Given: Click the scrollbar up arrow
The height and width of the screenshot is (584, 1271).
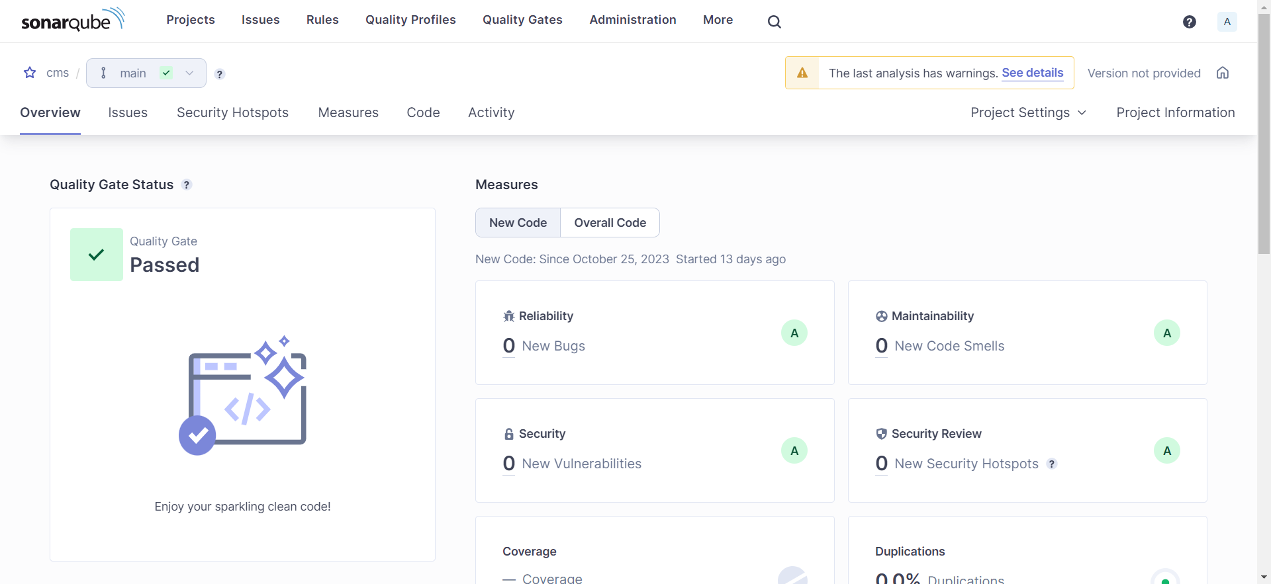Looking at the screenshot, I should [1264, 5].
